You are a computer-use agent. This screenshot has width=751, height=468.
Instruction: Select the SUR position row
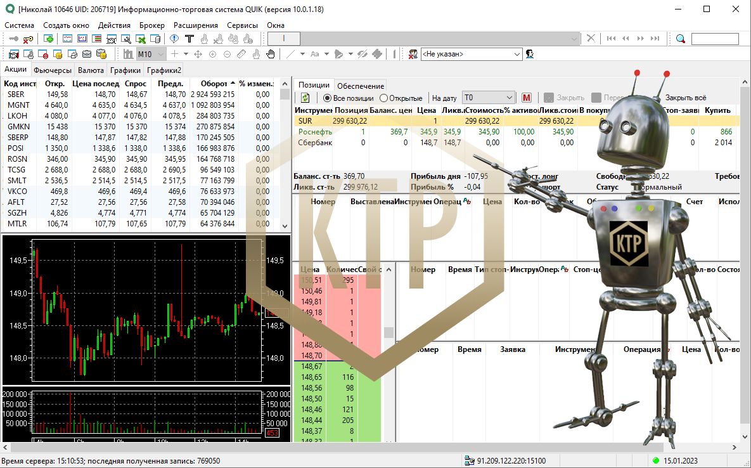click(517, 120)
